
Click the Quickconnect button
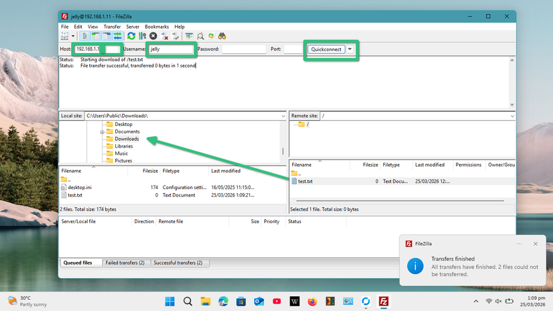click(326, 49)
